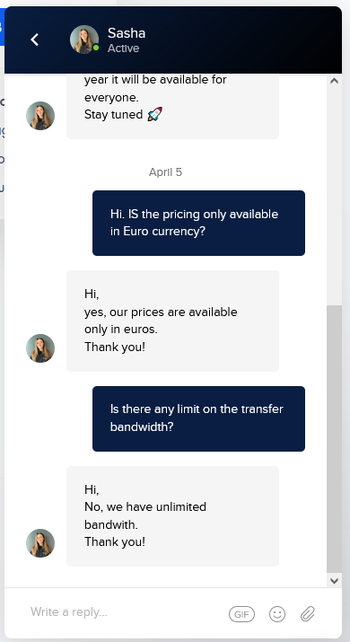Screen dimensions: 350x642
Task: Click the green active status dot
Action: pyautogui.click(x=96, y=48)
